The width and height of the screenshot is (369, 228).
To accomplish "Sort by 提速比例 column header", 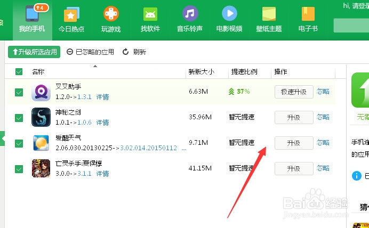I will click(244, 72).
